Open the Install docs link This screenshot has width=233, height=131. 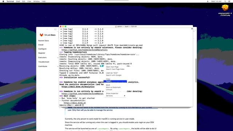[x=41, y=45]
